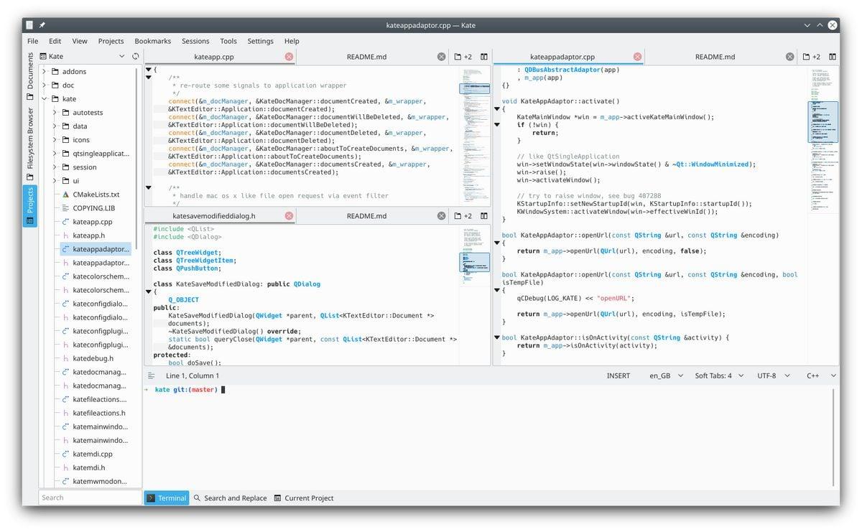The image size is (862, 532).
Task: Open the UTF-8 encoding dropdown
Action: 773,375
